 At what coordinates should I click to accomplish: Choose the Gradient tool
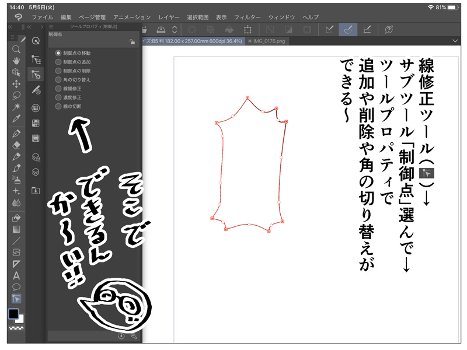coord(16,229)
